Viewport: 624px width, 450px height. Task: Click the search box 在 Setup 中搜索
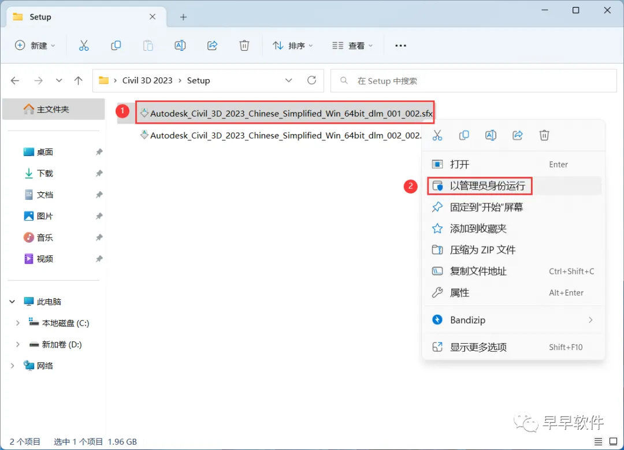point(474,81)
